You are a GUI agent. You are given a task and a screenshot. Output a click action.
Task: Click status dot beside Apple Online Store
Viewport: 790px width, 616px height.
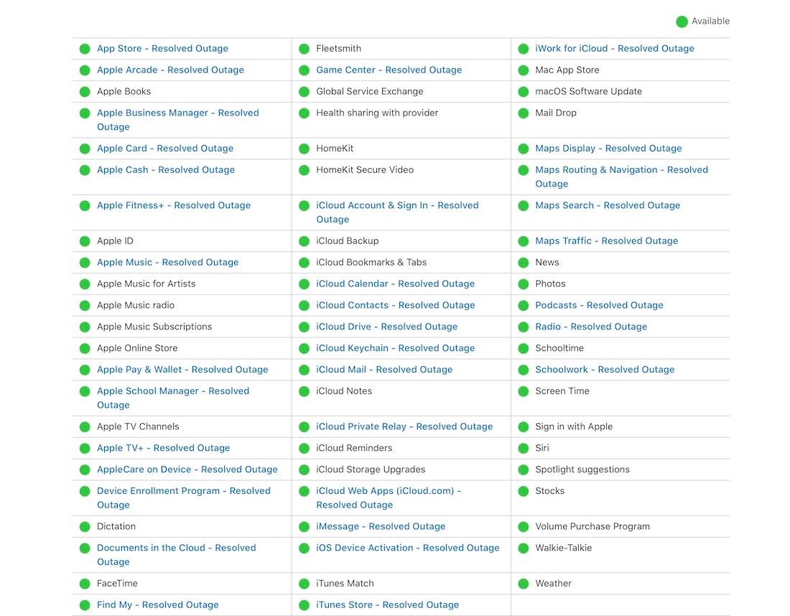[x=85, y=348]
